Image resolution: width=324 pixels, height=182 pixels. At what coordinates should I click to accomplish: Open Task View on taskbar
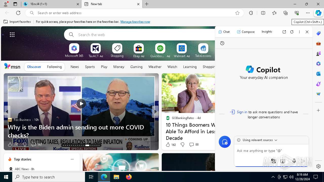[x=91, y=177]
